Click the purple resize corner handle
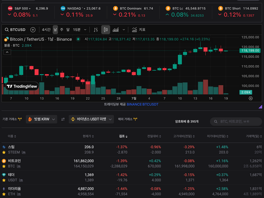264x198 pixels. coord(260,106)
